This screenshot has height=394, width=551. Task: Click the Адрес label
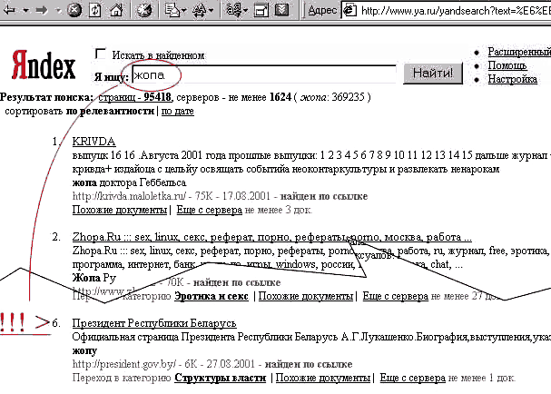[322, 11]
